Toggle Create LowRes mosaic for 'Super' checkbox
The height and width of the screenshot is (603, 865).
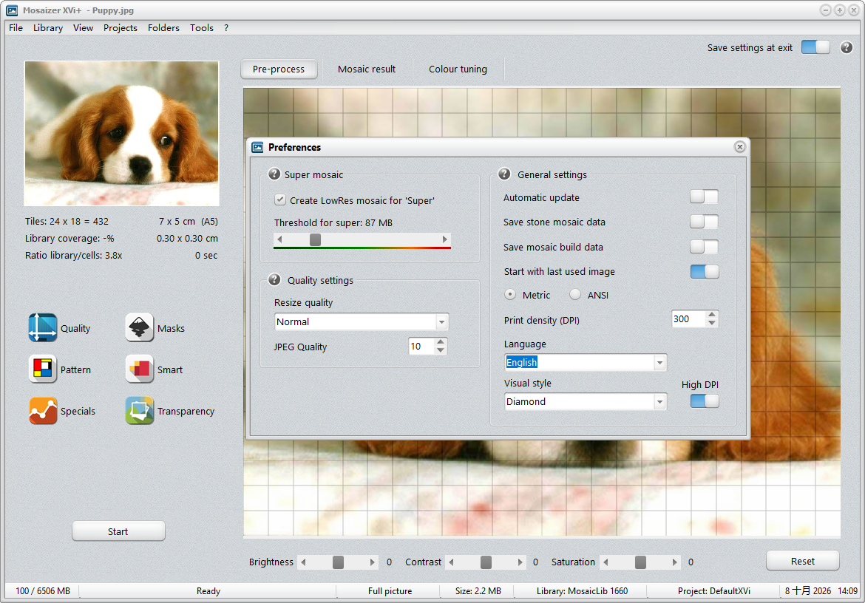(280, 200)
